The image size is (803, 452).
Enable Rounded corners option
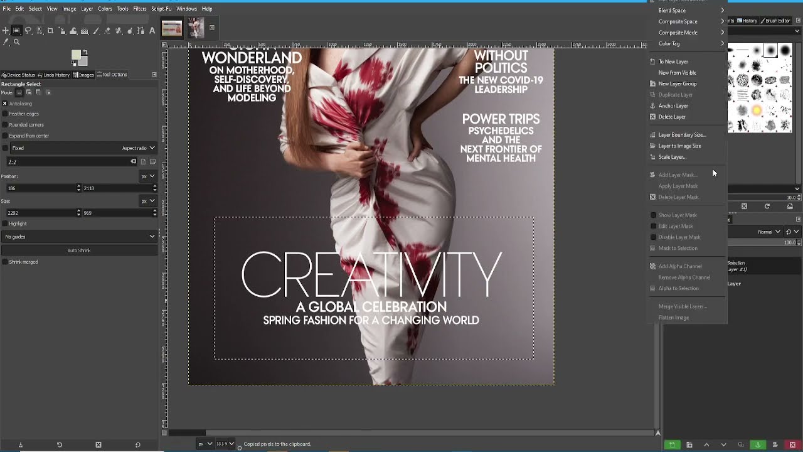[x=5, y=124]
